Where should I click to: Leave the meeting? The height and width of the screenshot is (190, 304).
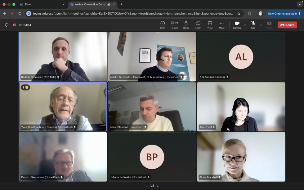[x=287, y=25]
